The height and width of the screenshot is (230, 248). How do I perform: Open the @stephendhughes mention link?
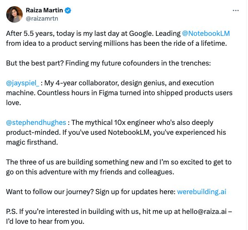click(36, 122)
